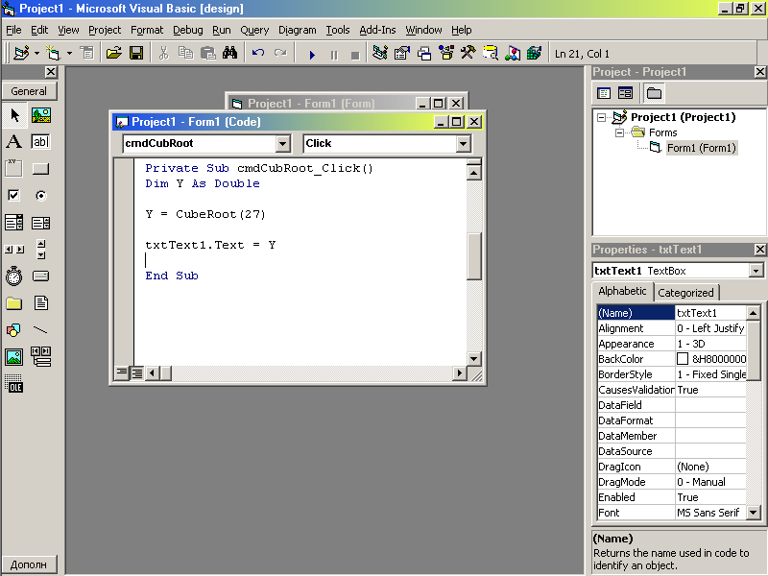Click the Open Project toolbar icon
768x576 pixels.
(x=113, y=53)
